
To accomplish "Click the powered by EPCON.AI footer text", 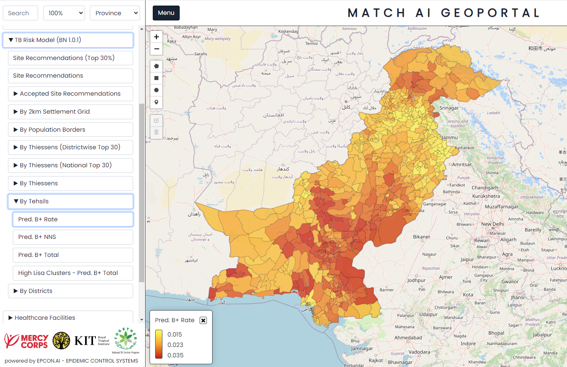I will pos(71,361).
